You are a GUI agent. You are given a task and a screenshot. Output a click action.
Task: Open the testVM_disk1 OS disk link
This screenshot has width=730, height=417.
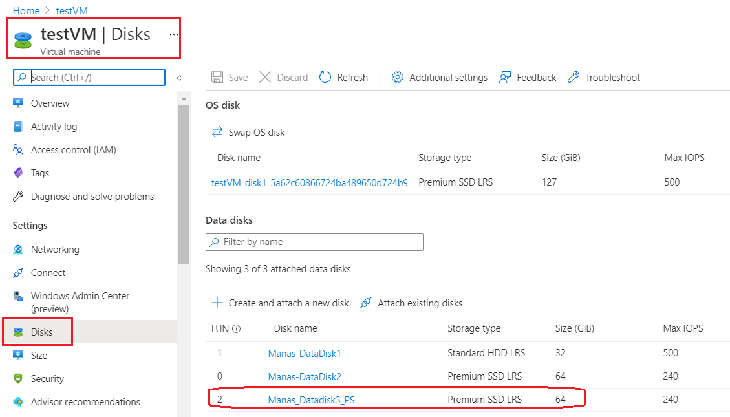(309, 182)
